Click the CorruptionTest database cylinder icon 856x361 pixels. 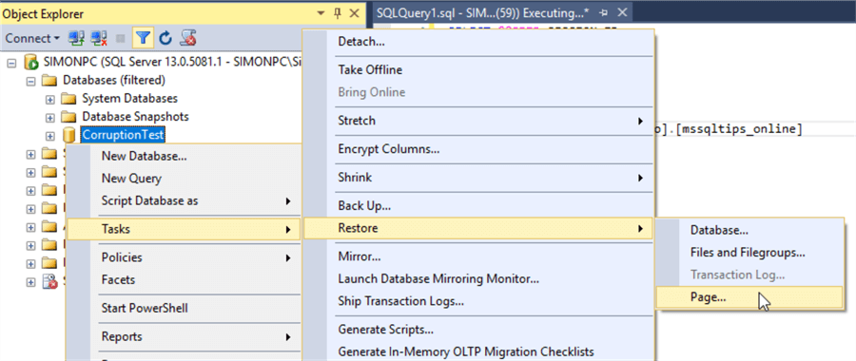(x=68, y=135)
